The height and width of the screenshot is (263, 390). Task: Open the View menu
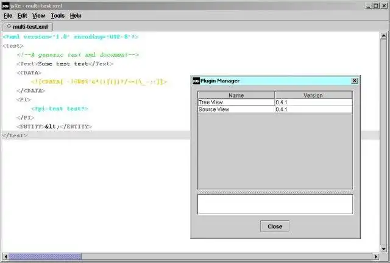(x=38, y=16)
